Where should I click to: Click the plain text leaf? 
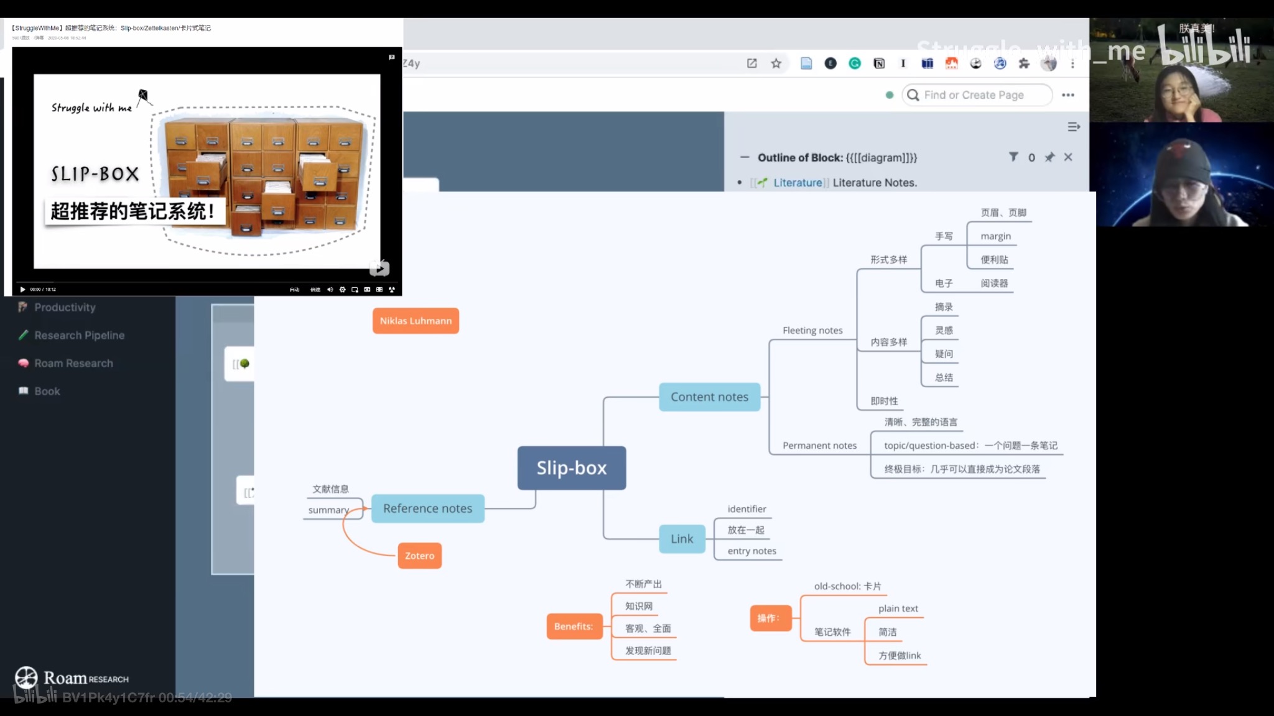point(898,608)
